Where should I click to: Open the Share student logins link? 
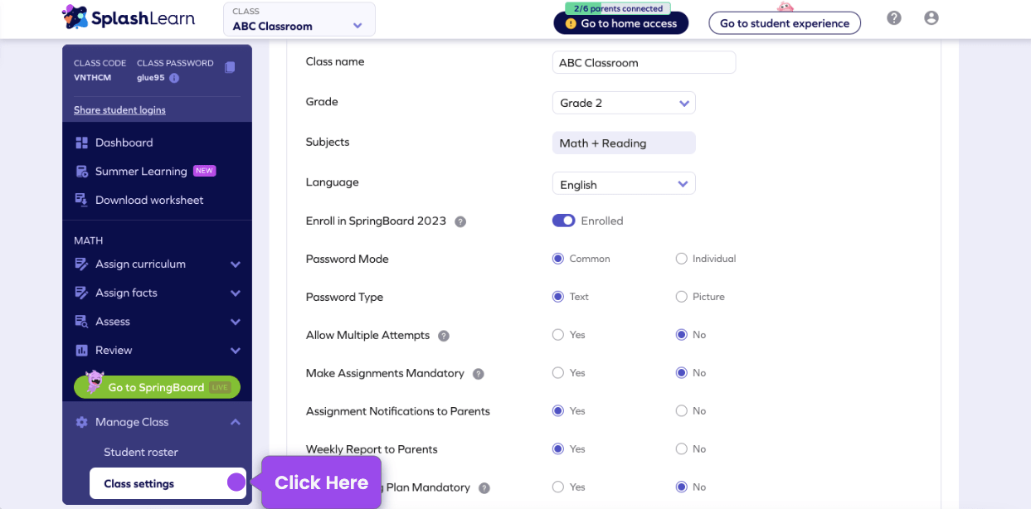120,109
